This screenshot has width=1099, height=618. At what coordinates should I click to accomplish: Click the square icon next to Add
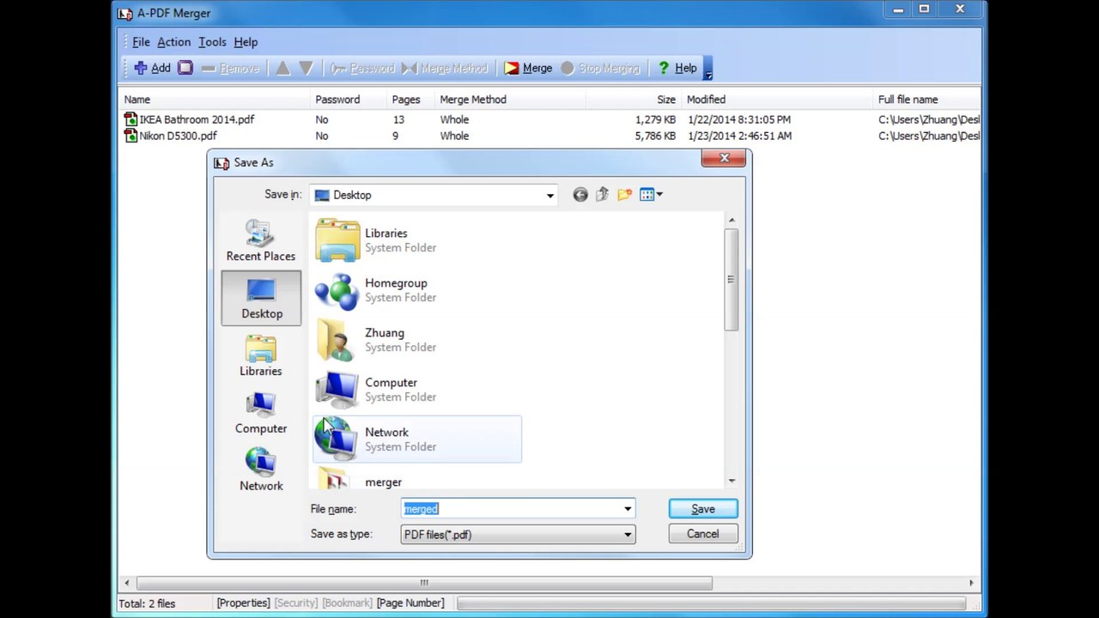coord(185,68)
